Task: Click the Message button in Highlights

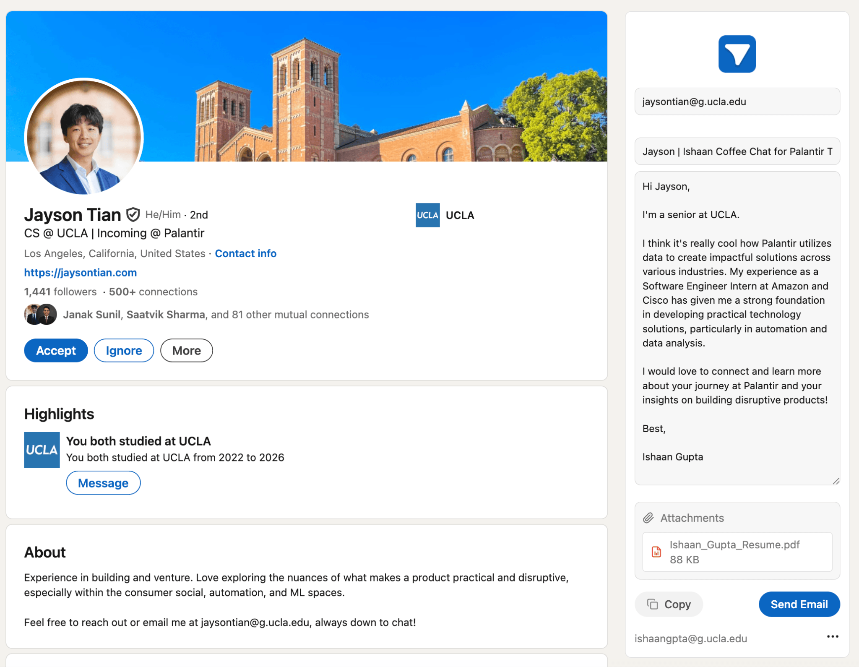Action: coord(103,483)
